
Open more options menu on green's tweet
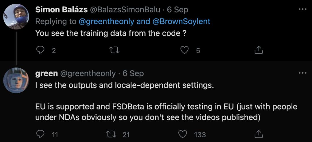click(x=302, y=73)
